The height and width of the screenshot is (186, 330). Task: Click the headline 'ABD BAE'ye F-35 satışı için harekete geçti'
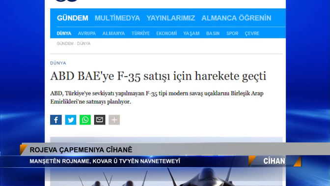click(x=158, y=76)
